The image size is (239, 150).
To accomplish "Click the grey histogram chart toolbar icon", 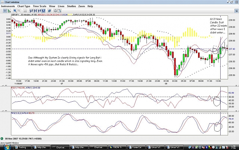I will tap(25, 11).
